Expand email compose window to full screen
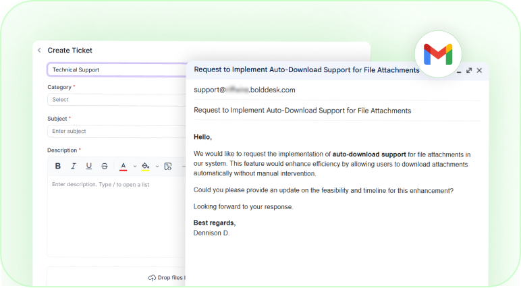The width and height of the screenshot is (521, 288). pos(469,70)
